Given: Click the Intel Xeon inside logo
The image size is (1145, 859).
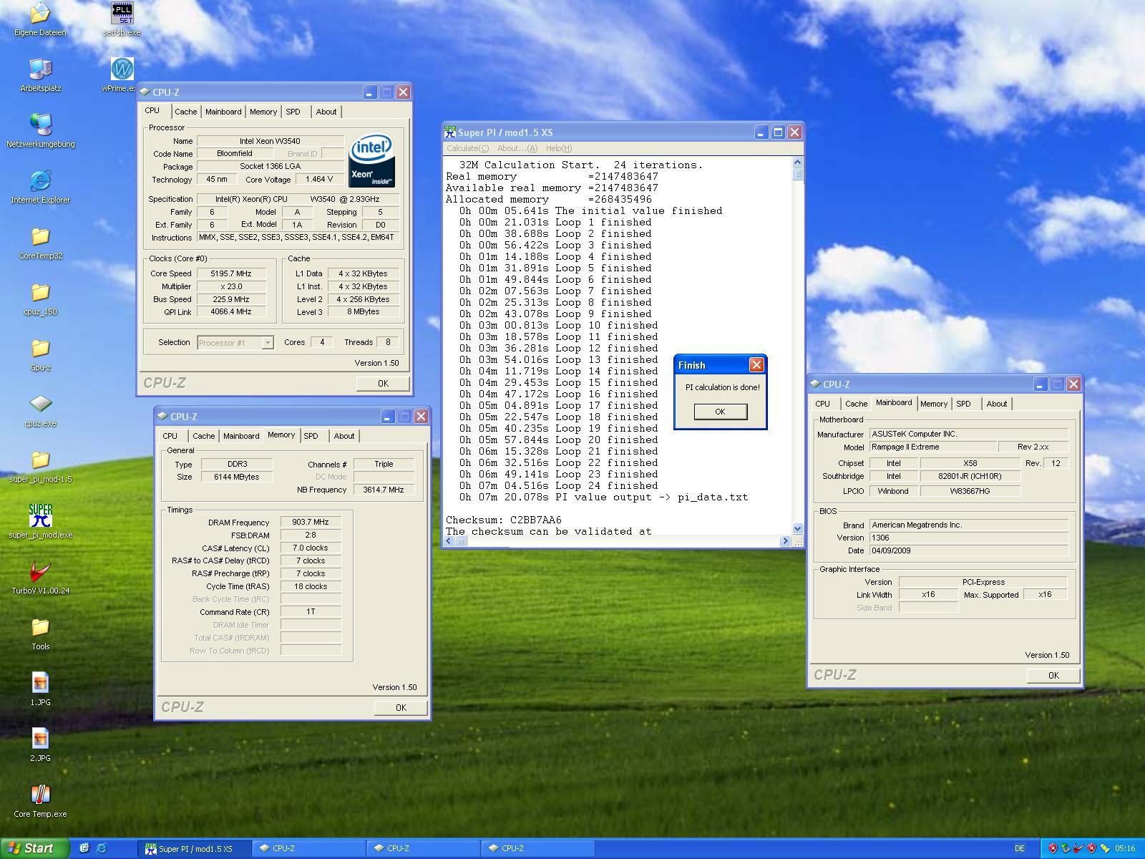Looking at the screenshot, I should 371,161.
